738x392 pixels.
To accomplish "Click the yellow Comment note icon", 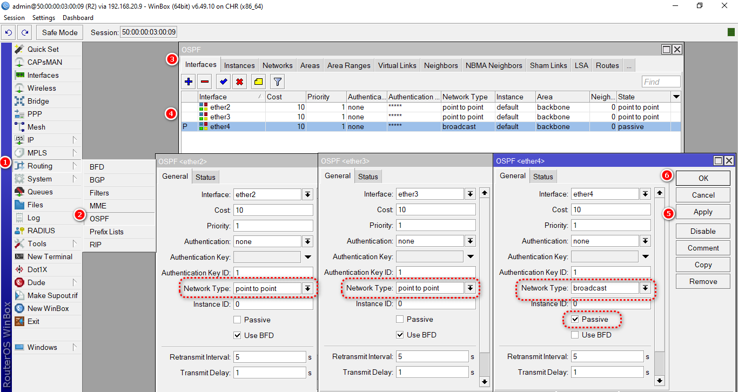I will (258, 82).
